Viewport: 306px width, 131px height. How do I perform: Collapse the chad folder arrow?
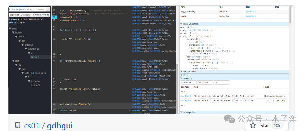16,37
